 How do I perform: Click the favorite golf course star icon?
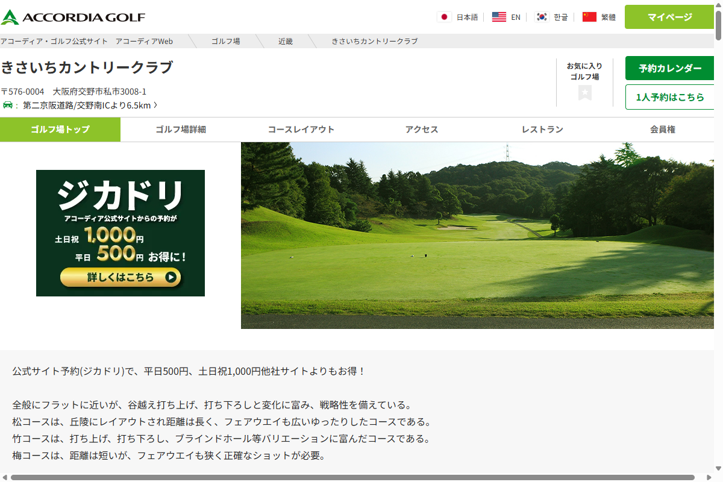tap(584, 93)
